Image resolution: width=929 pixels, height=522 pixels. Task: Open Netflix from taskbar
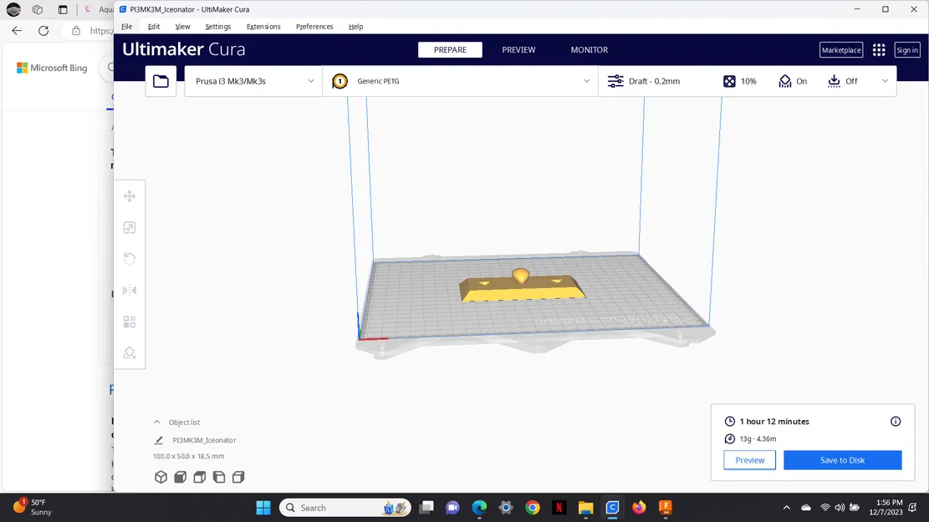(x=559, y=508)
